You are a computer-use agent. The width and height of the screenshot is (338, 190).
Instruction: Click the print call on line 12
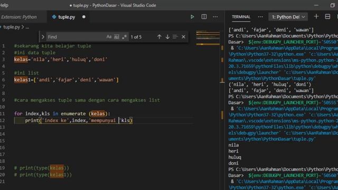click(32, 120)
